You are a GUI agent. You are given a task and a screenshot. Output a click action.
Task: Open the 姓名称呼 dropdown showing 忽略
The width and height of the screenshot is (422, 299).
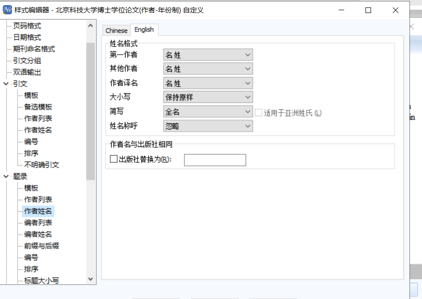click(208, 126)
